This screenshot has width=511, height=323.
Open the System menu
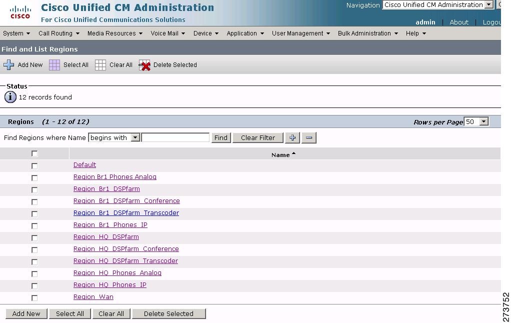[x=16, y=33]
